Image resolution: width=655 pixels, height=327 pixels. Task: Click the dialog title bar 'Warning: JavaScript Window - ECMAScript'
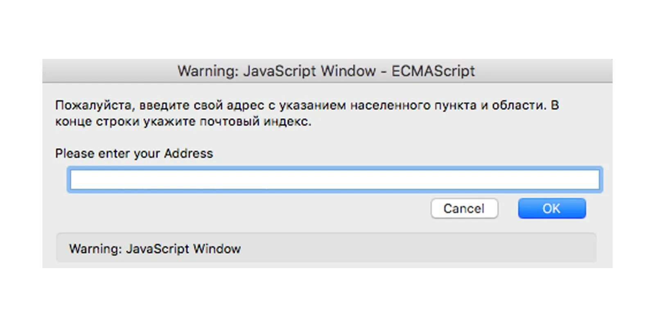click(x=327, y=71)
